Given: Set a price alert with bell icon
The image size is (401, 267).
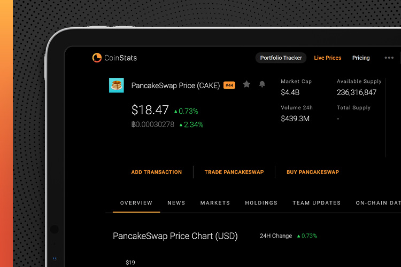Looking at the screenshot, I should coord(262,84).
